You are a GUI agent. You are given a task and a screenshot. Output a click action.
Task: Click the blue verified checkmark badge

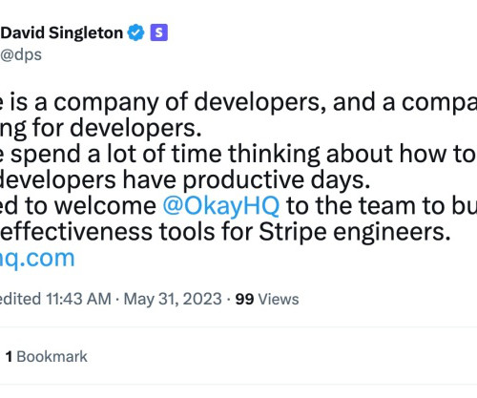point(135,32)
